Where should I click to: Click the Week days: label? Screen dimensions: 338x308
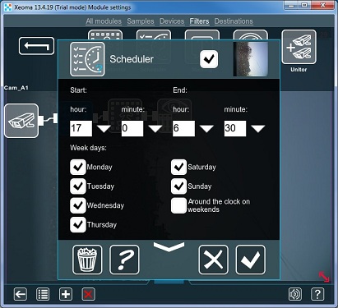pyautogui.click(x=88, y=148)
